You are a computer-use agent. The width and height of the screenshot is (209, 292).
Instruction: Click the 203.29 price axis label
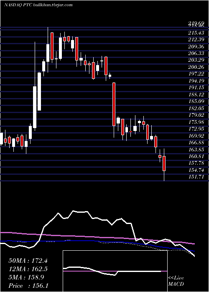coord(196,60)
